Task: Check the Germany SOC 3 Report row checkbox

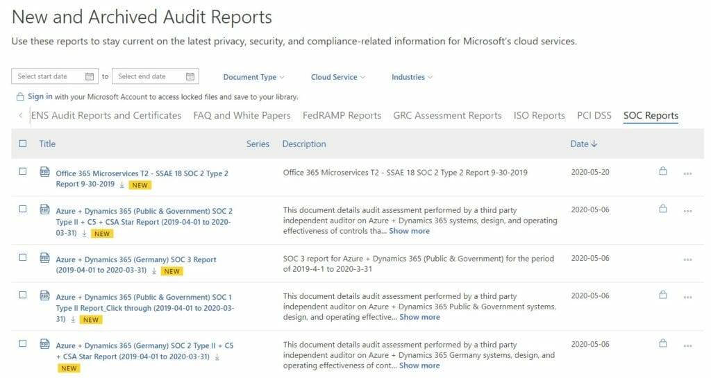Action: 23,257
